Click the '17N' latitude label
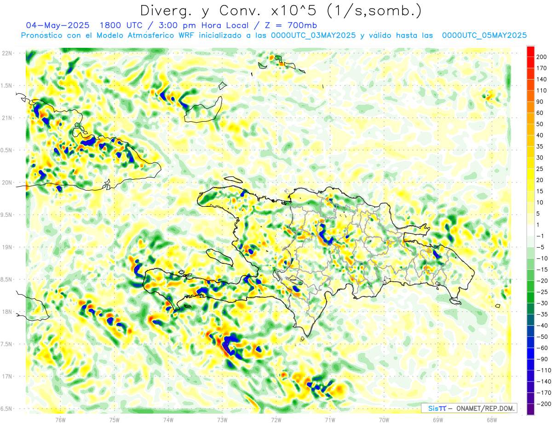 (x=6, y=376)
